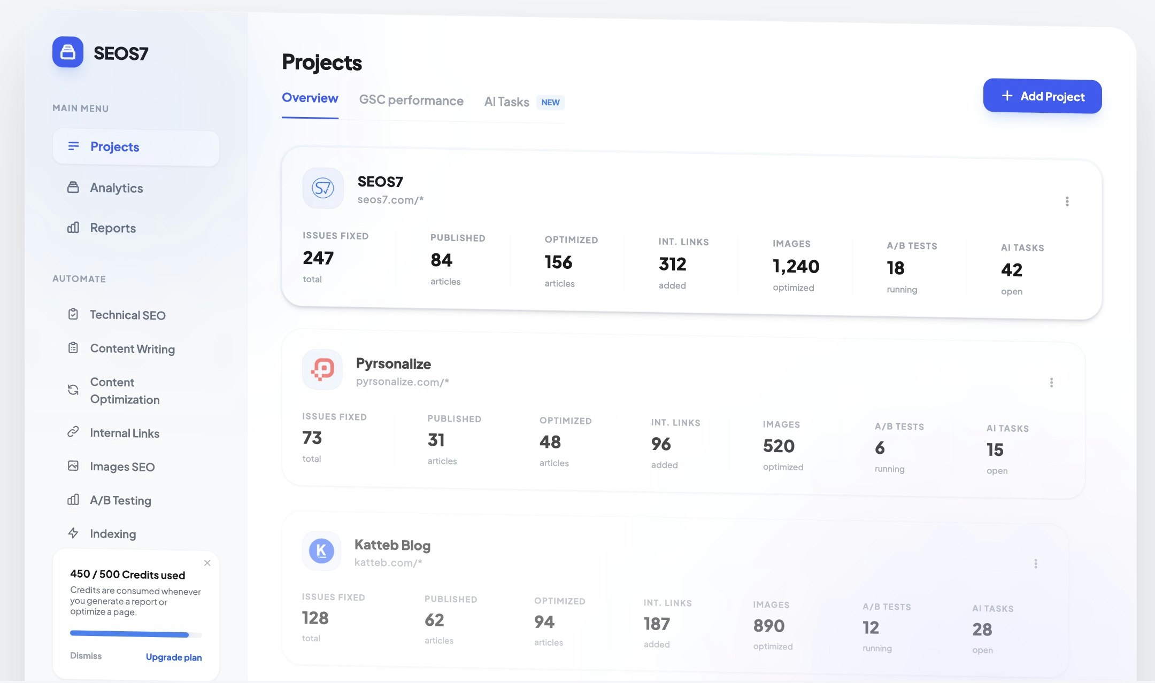Click the Katteb Blog project logo
Image resolution: width=1155 pixels, height=683 pixels.
(x=321, y=551)
